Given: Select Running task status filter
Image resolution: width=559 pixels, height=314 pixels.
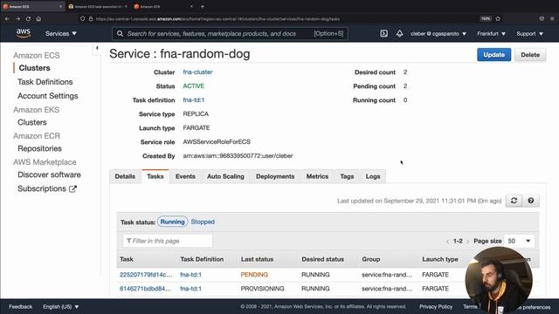Looking at the screenshot, I should click(172, 222).
